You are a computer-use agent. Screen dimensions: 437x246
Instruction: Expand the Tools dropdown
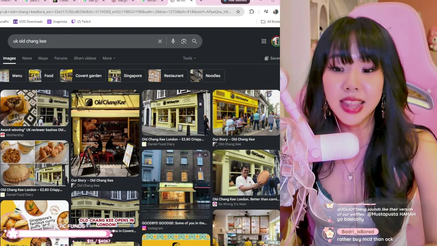coord(189,58)
